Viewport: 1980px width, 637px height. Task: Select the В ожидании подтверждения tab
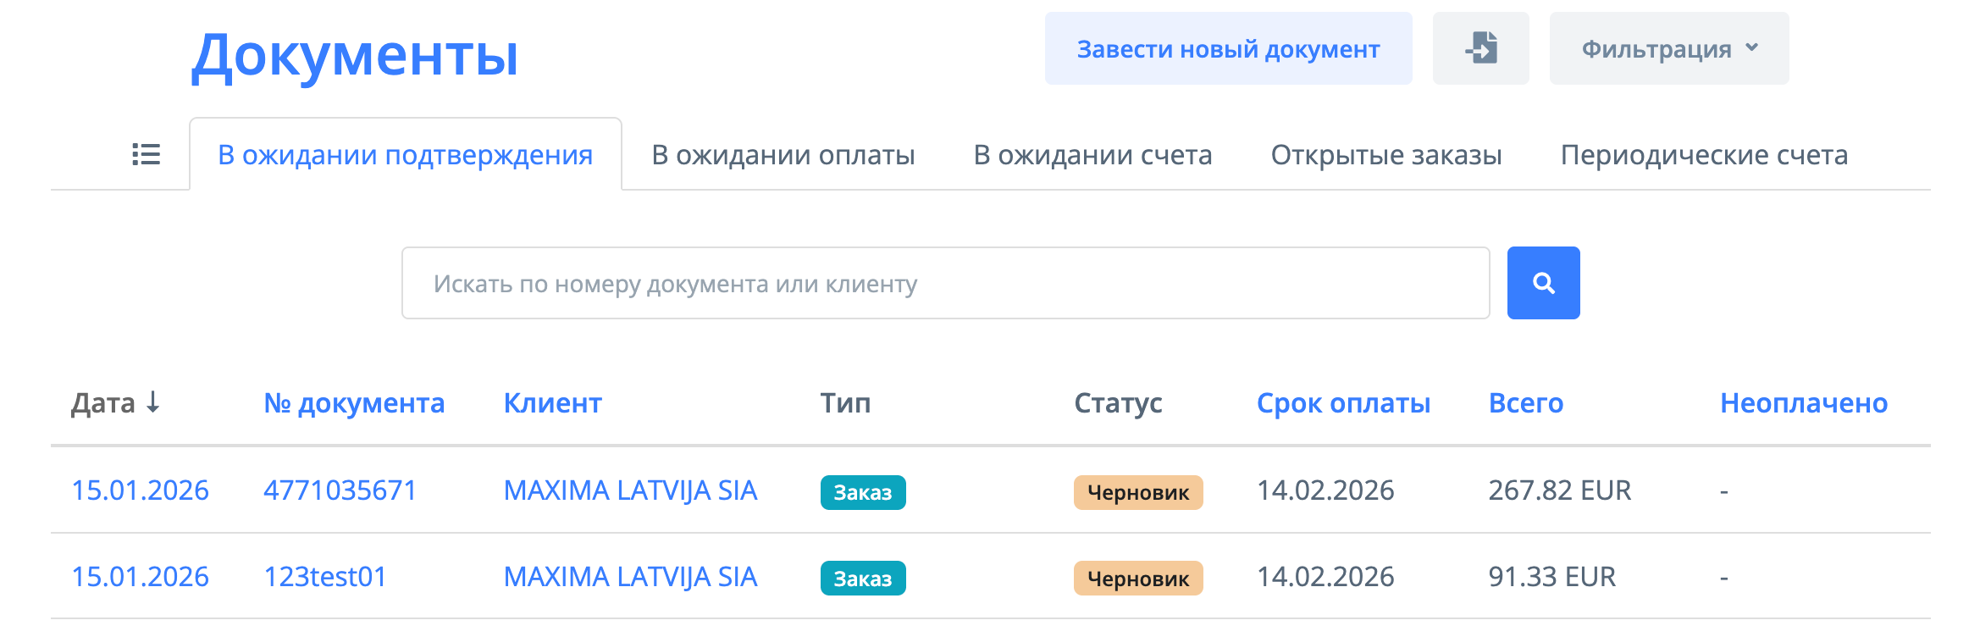(405, 155)
